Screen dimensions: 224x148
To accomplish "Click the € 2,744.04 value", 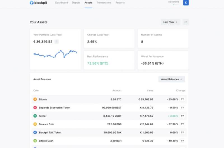I will pyautogui.click(x=146, y=124).
